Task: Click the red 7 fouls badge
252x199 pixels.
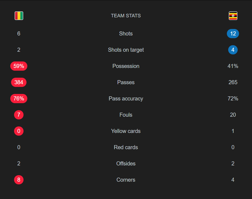Action: [x=19, y=115]
